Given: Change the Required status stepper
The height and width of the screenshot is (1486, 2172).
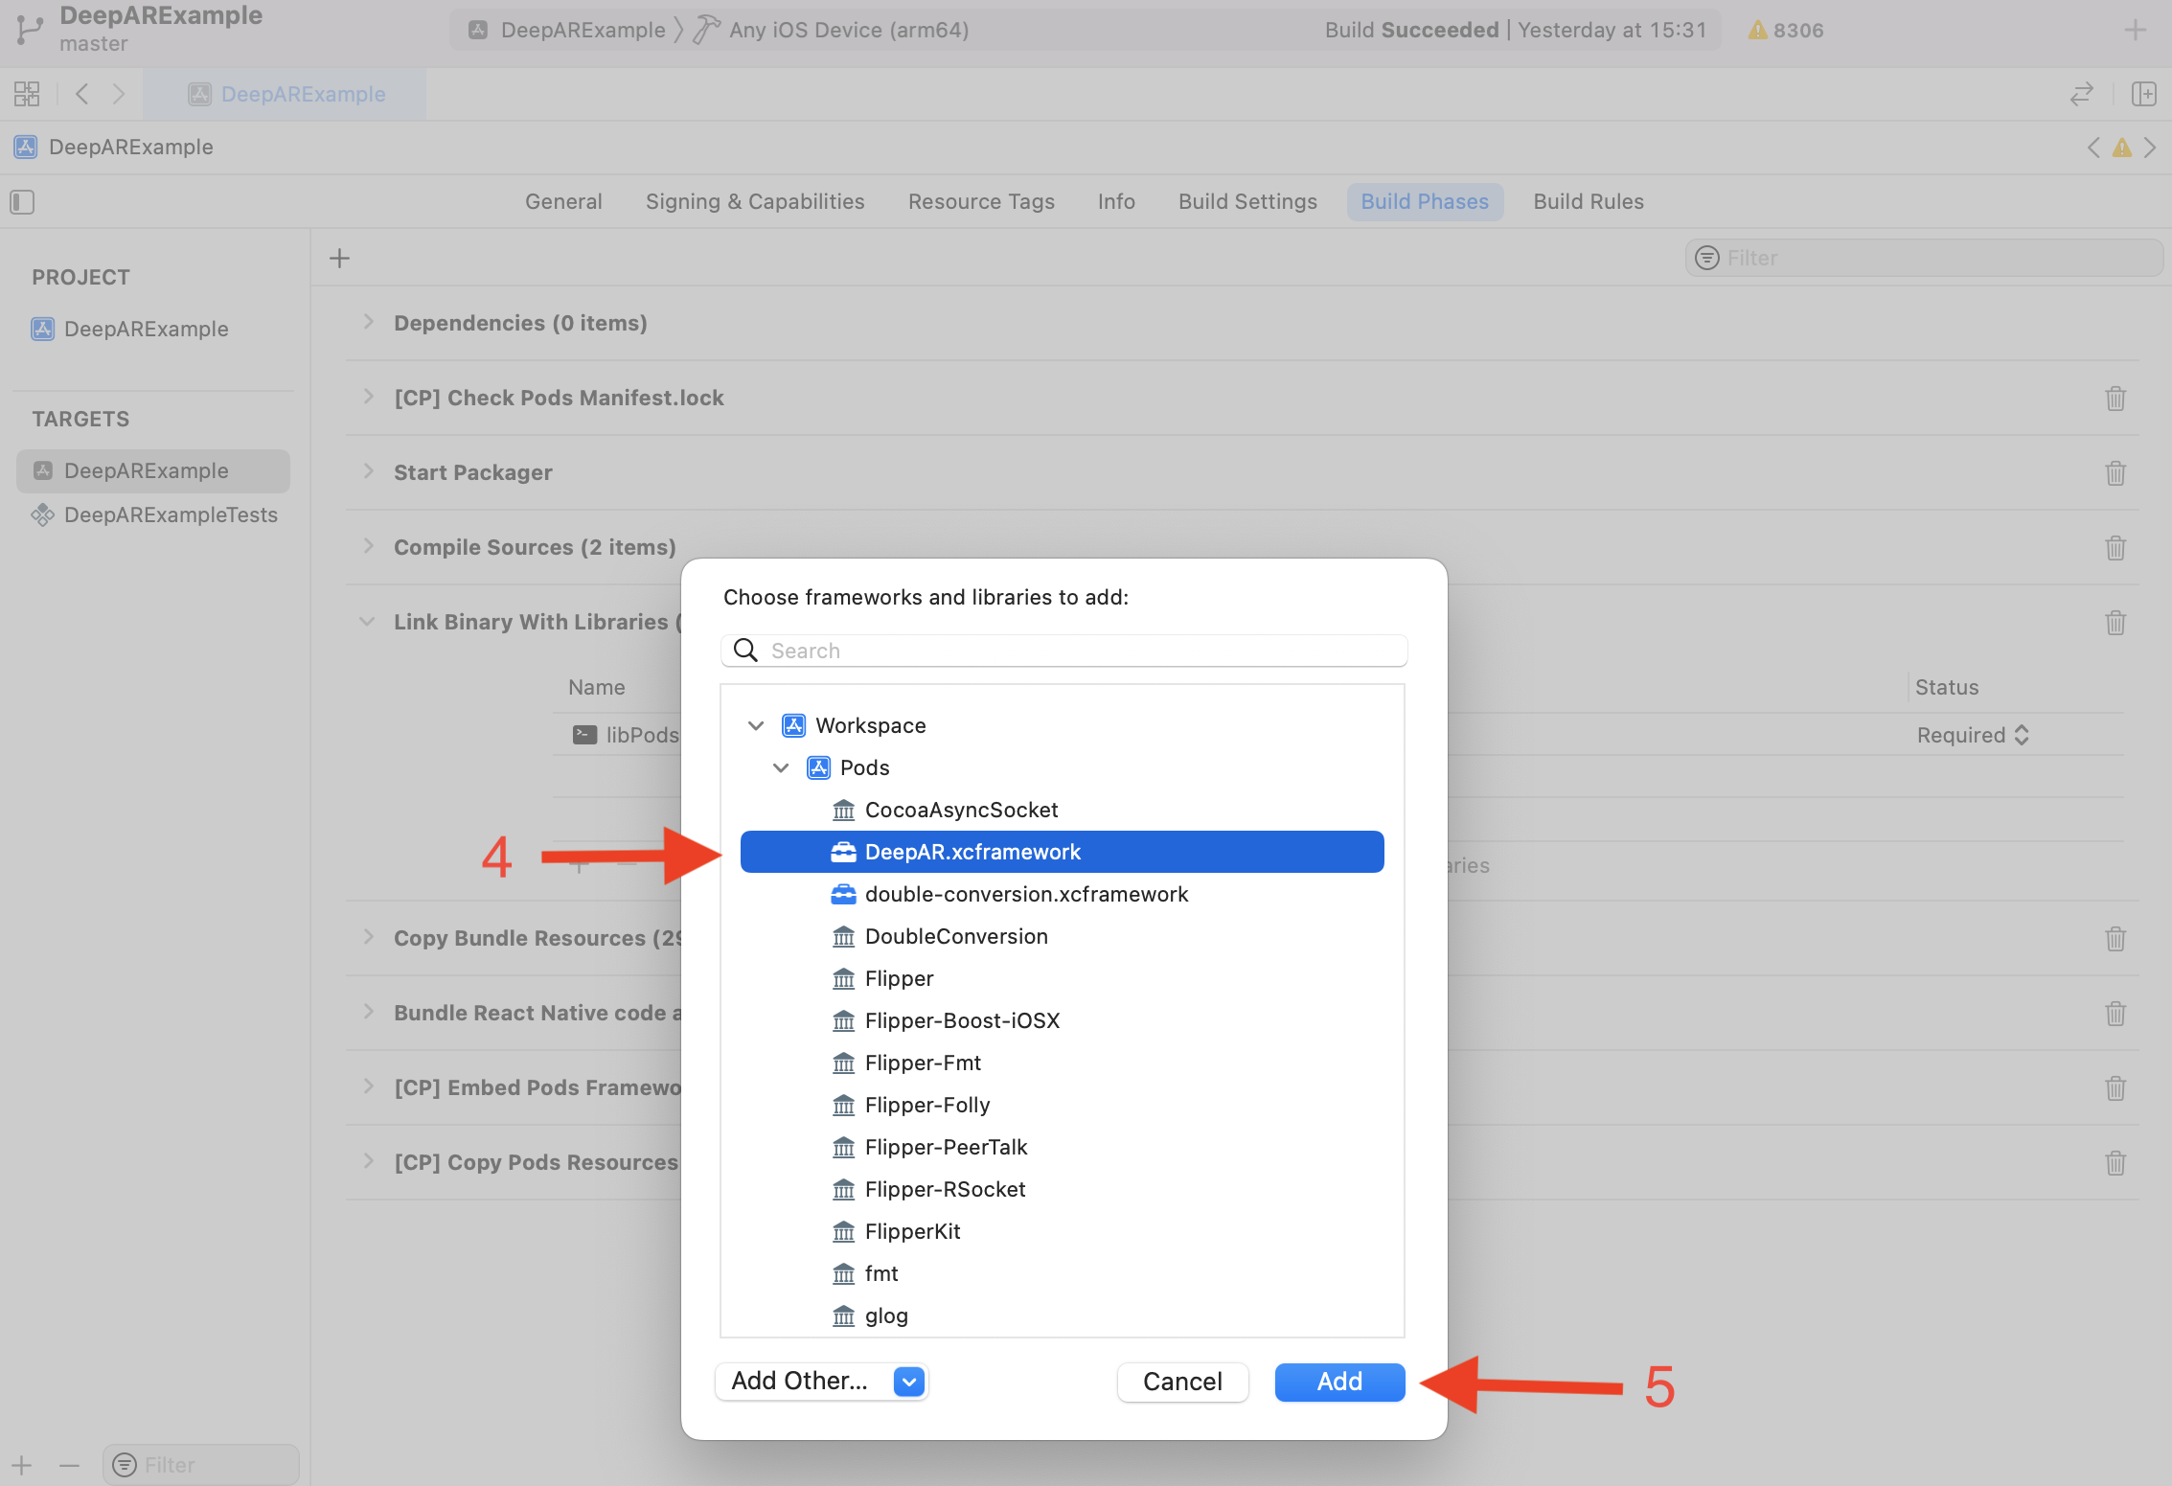Looking at the screenshot, I should point(2022,735).
